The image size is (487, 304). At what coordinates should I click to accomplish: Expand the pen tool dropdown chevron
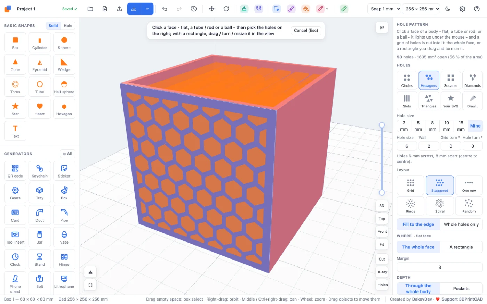tap(327, 9)
